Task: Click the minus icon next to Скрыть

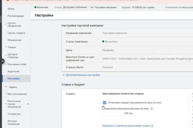Action: point(5,87)
